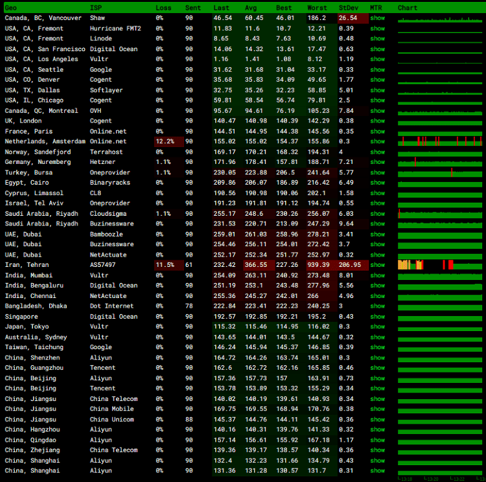
Task: Show MTR for San Francisco Digital Ocean
Action: click(377, 49)
